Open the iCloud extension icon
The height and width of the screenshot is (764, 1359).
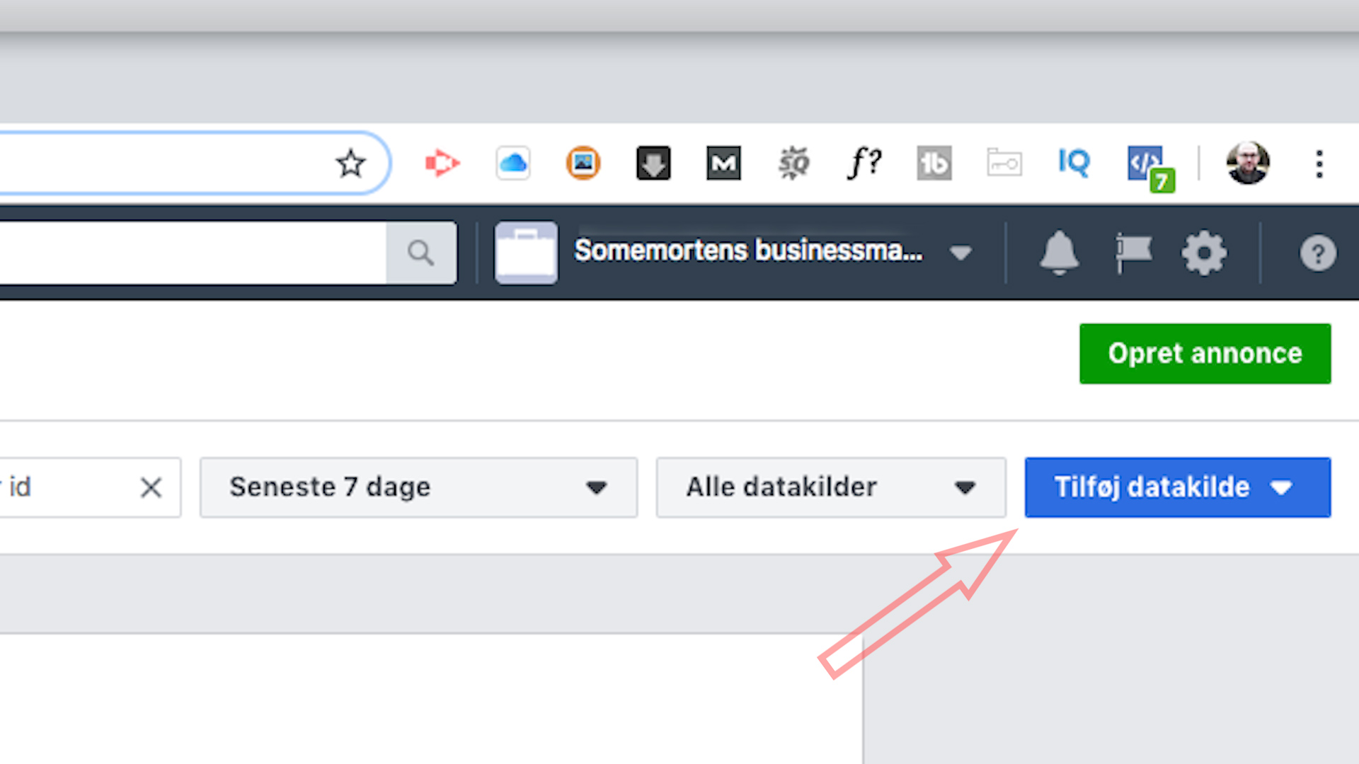[x=513, y=163]
